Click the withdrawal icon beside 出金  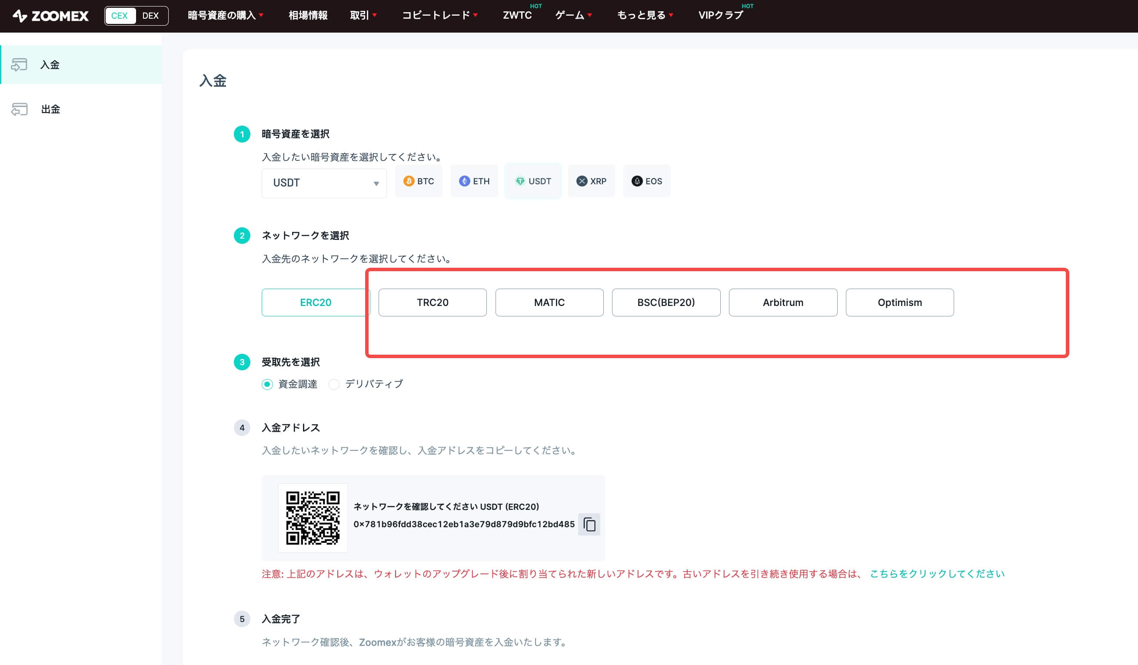(x=19, y=109)
